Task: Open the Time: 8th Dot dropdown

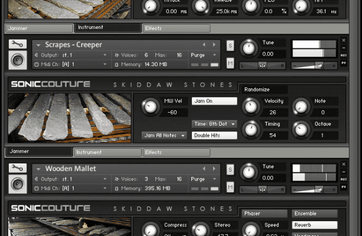Action: (x=214, y=124)
